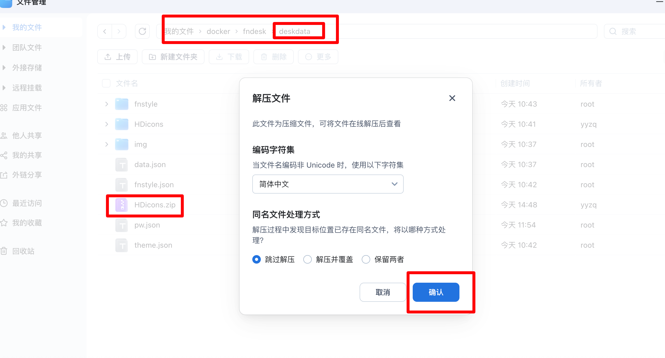Go back with the left arrow icon
Screen dimensions: 665x358
pos(105,31)
